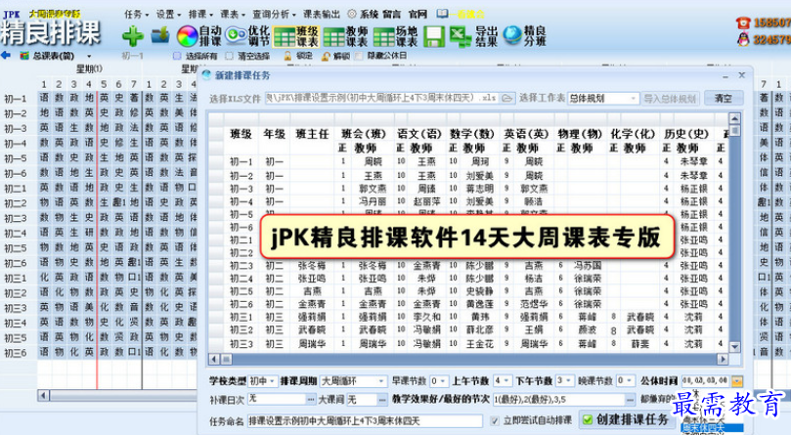Start 自动排课 color wheel icon
The image size is (791, 435).
[187, 36]
